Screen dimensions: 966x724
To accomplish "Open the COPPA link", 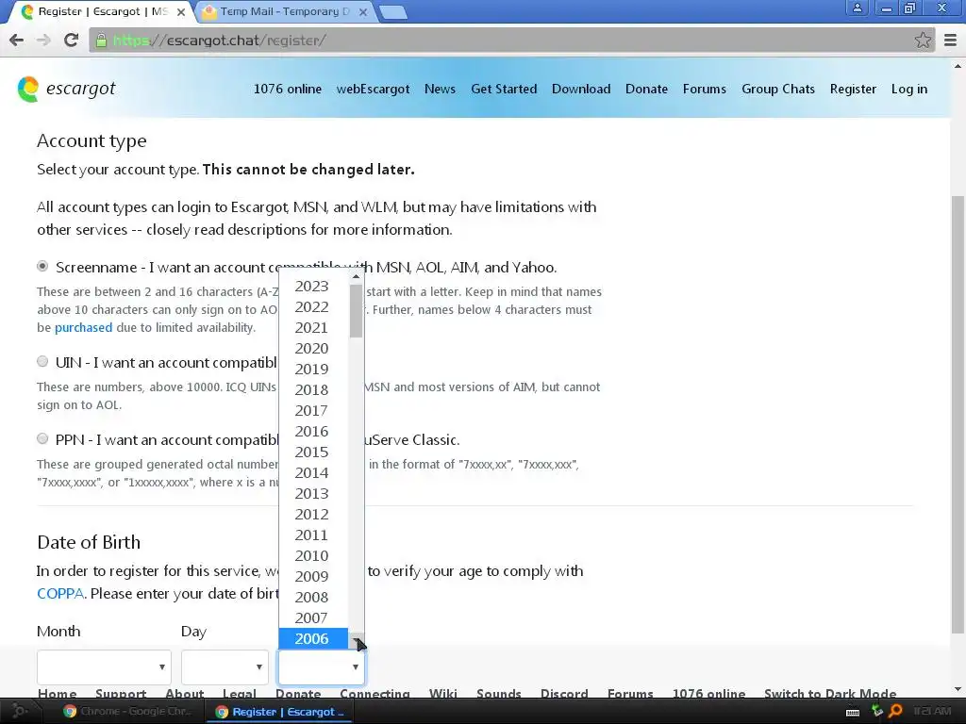I will click(x=60, y=594).
